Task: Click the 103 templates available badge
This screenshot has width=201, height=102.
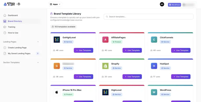Action: click(x=64, y=27)
